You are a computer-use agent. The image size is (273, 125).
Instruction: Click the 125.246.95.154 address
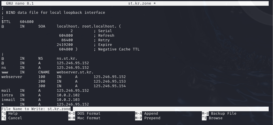point(110,86)
